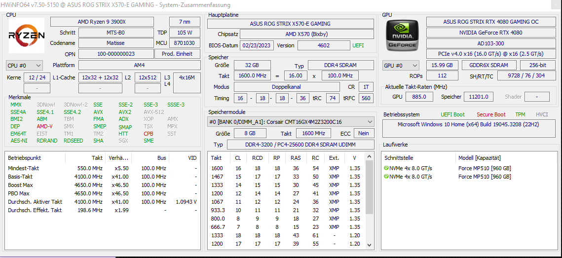562x258 pixels.
Task: Select the ASUS ROG STRIX RTX 4080 GAMING OC field
Action: [x=490, y=22]
